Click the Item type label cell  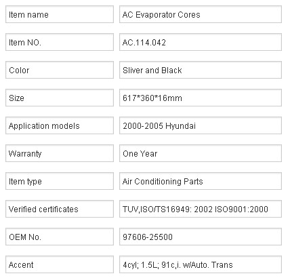click(60, 181)
